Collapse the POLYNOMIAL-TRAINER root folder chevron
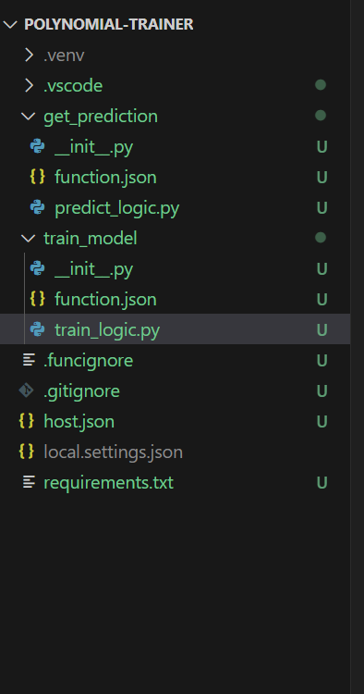364x694 pixels. (x=10, y=24)
